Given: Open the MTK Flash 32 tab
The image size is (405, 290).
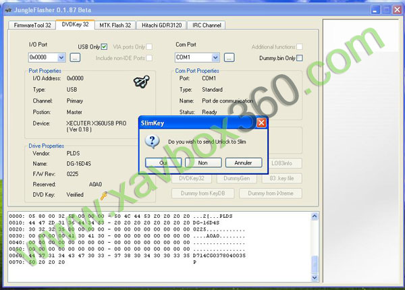Looking at the screenshot, I should pyautogui.click(x=115, y=25).
